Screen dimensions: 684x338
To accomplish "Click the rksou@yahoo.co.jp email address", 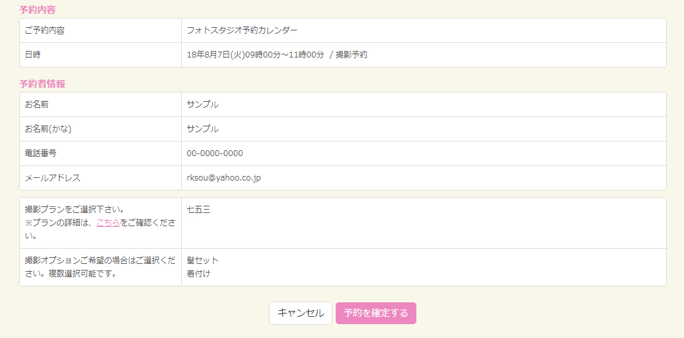I will point(224,178).
